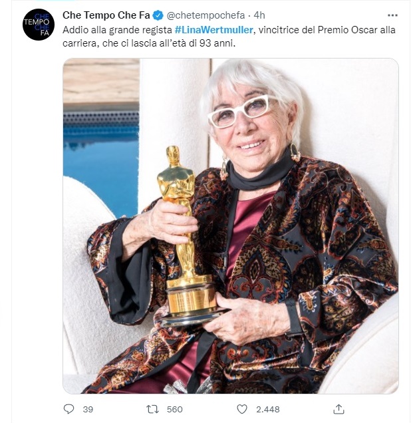411x423 pixels.
Task: Click the 4h timestamp of the tweet
Action: coord(259,15)
